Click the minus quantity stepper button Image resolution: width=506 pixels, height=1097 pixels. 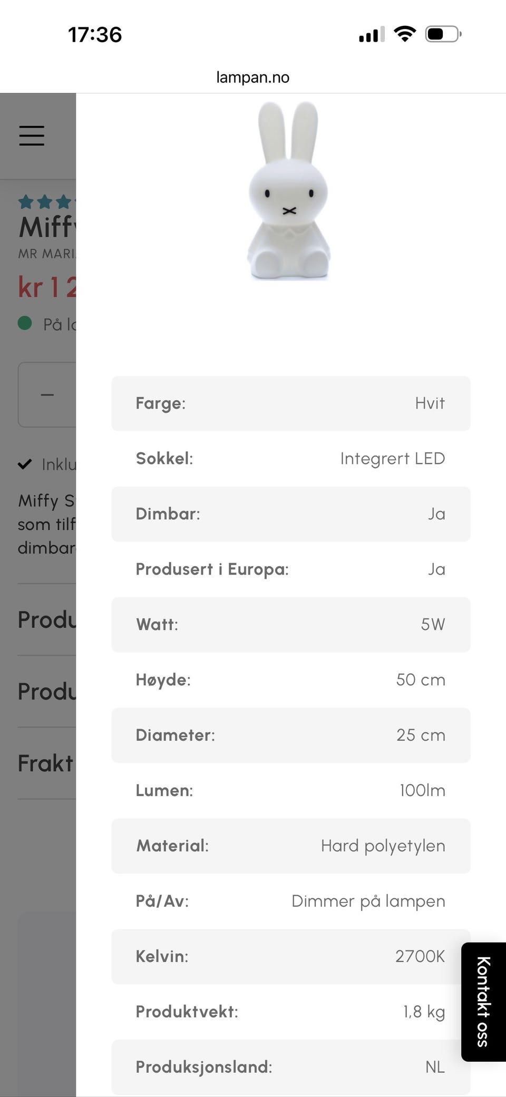point(47,394)
